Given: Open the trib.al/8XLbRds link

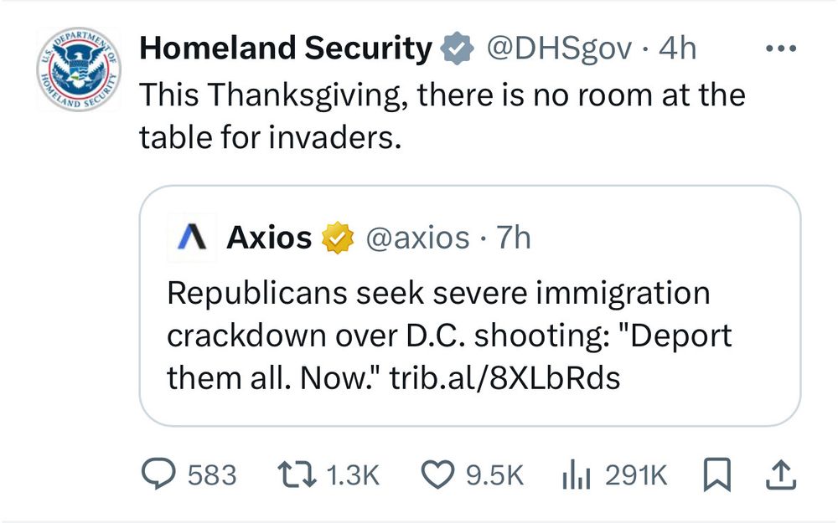Looking at the screenshot, I should click(x=505, y=377).
